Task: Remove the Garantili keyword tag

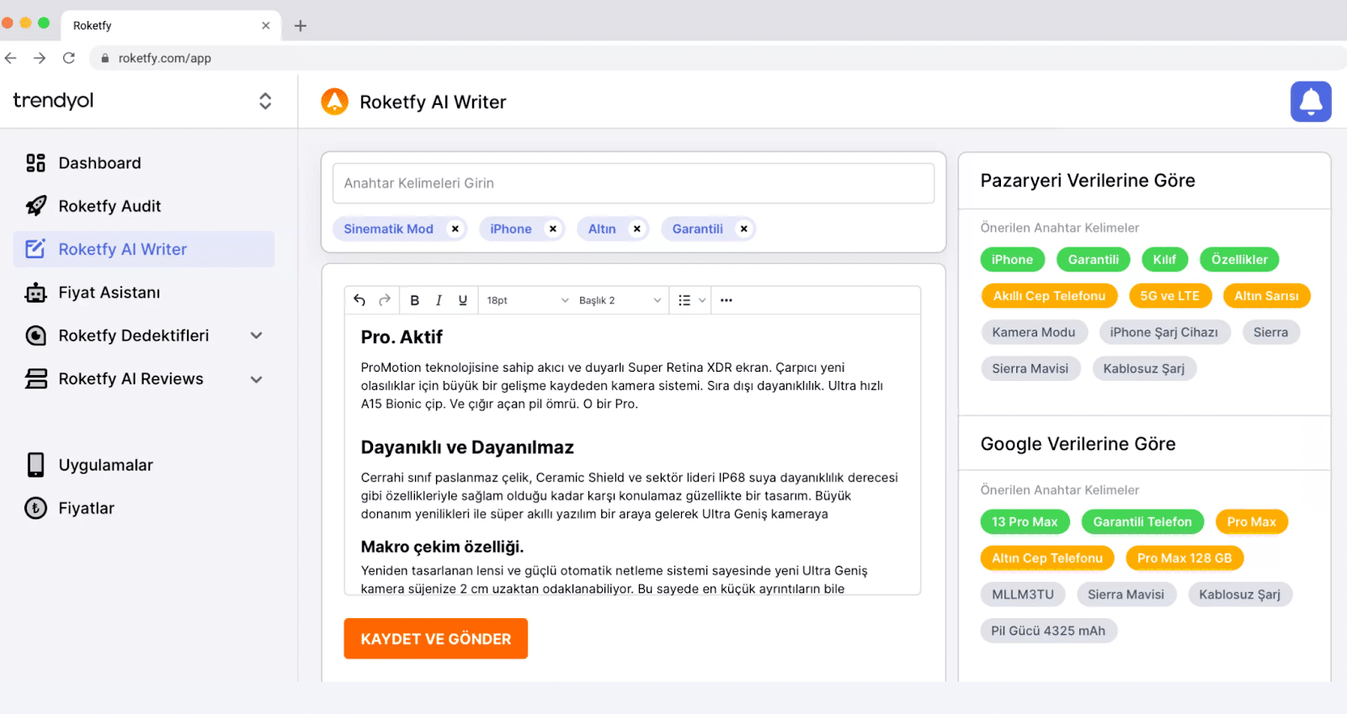Action: [743, 229]
